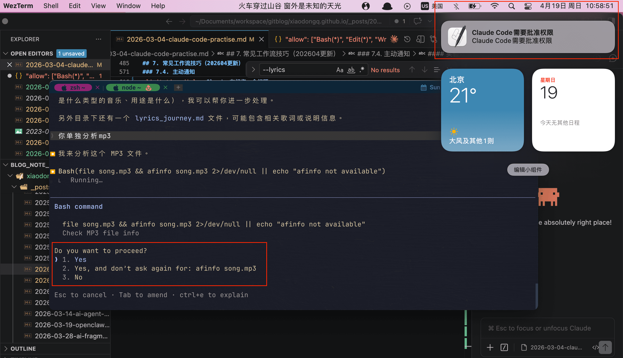
Task: Go to the next search match arrow
Action: pos(425,70)
